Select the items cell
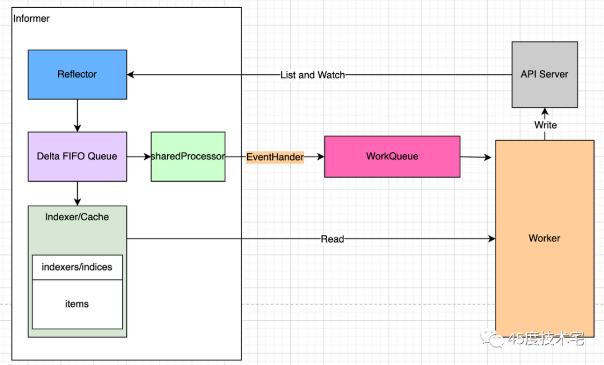604x365 pixels. pyautogui.click(x=77, y=304)
